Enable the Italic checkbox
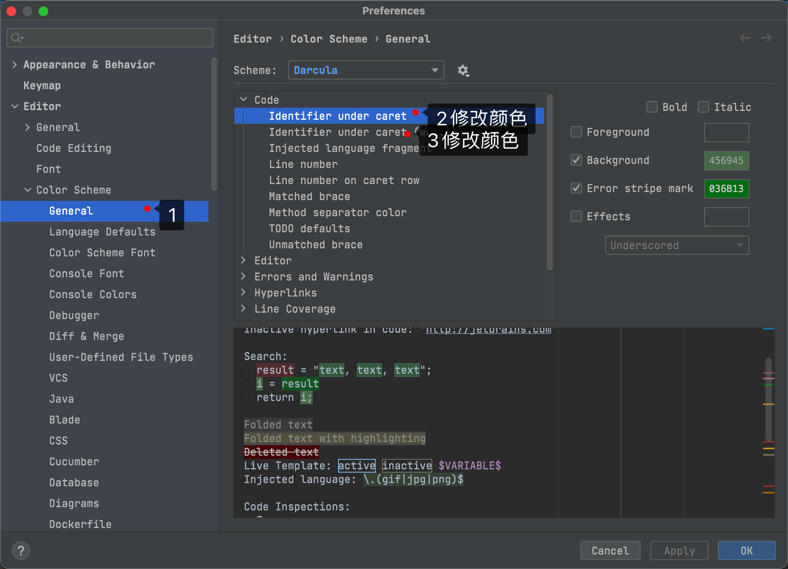 point(703,107)
